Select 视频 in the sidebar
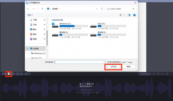 35,39
